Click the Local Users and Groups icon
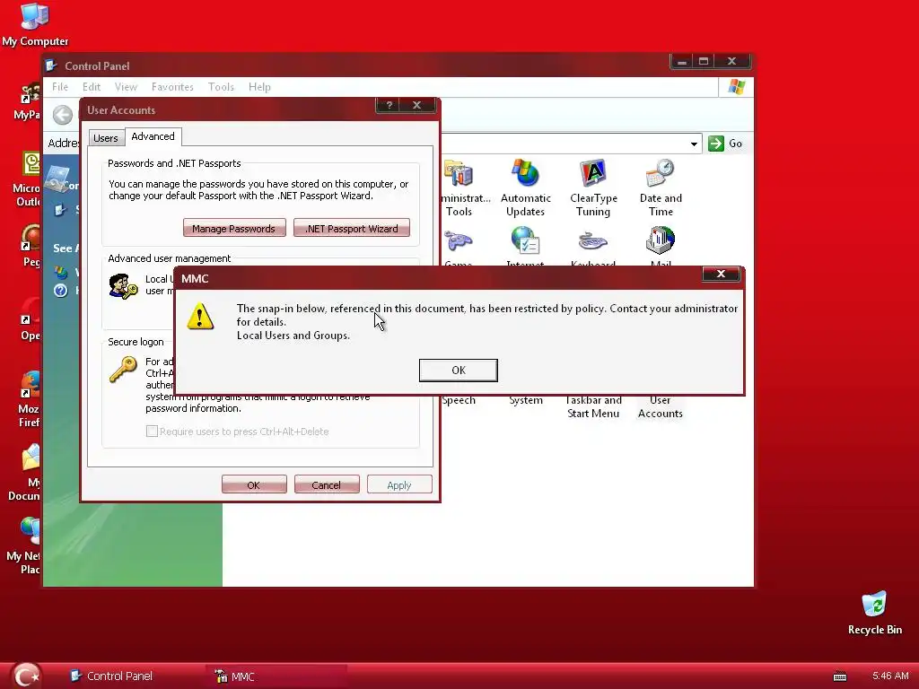The image size is (919, 689). tap(123, 286)
